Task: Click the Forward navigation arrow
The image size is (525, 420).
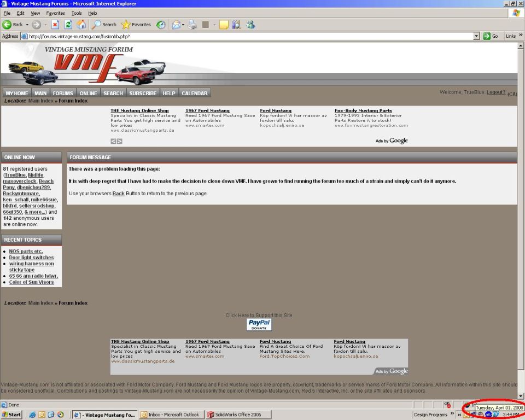Action: coord(37,25)
